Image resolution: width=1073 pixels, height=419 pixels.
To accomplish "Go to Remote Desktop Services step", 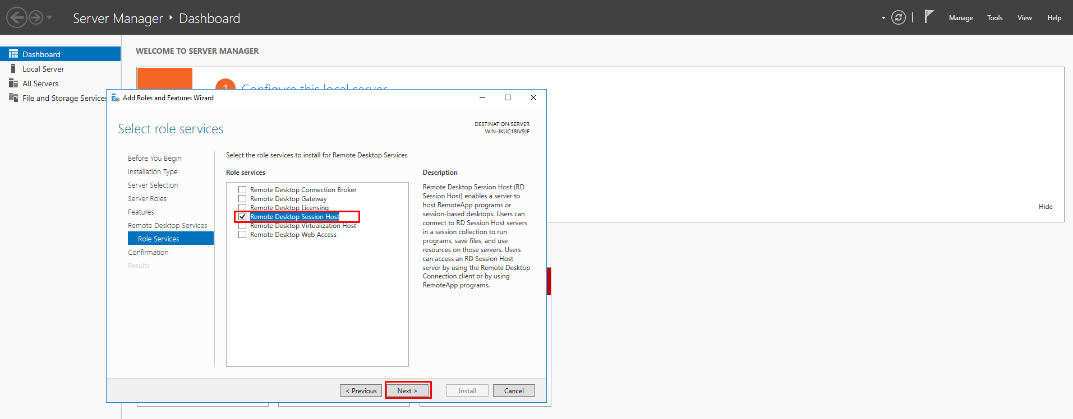I will [167, 226].
